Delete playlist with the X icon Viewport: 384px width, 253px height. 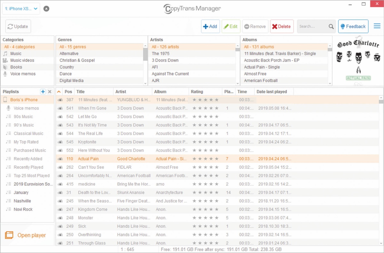[50, 92]
